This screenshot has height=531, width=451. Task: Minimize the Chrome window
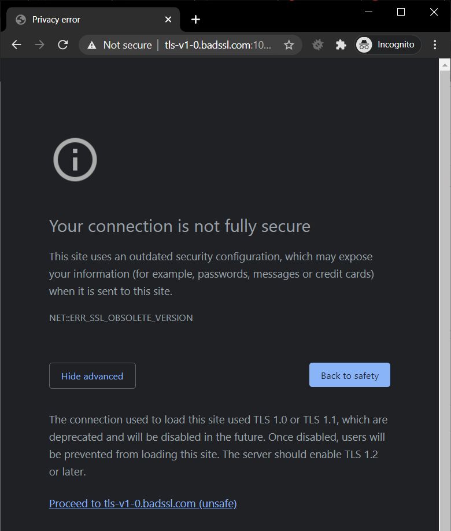368,12
